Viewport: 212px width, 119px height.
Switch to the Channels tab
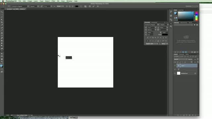tap(182, 54)
